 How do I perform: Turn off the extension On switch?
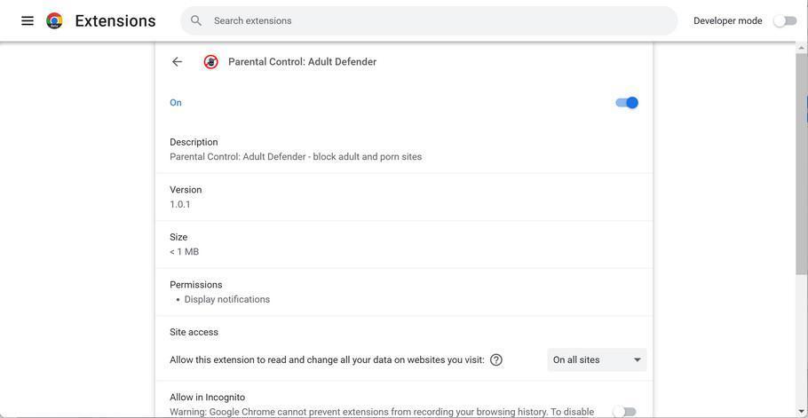click(627, 103)
